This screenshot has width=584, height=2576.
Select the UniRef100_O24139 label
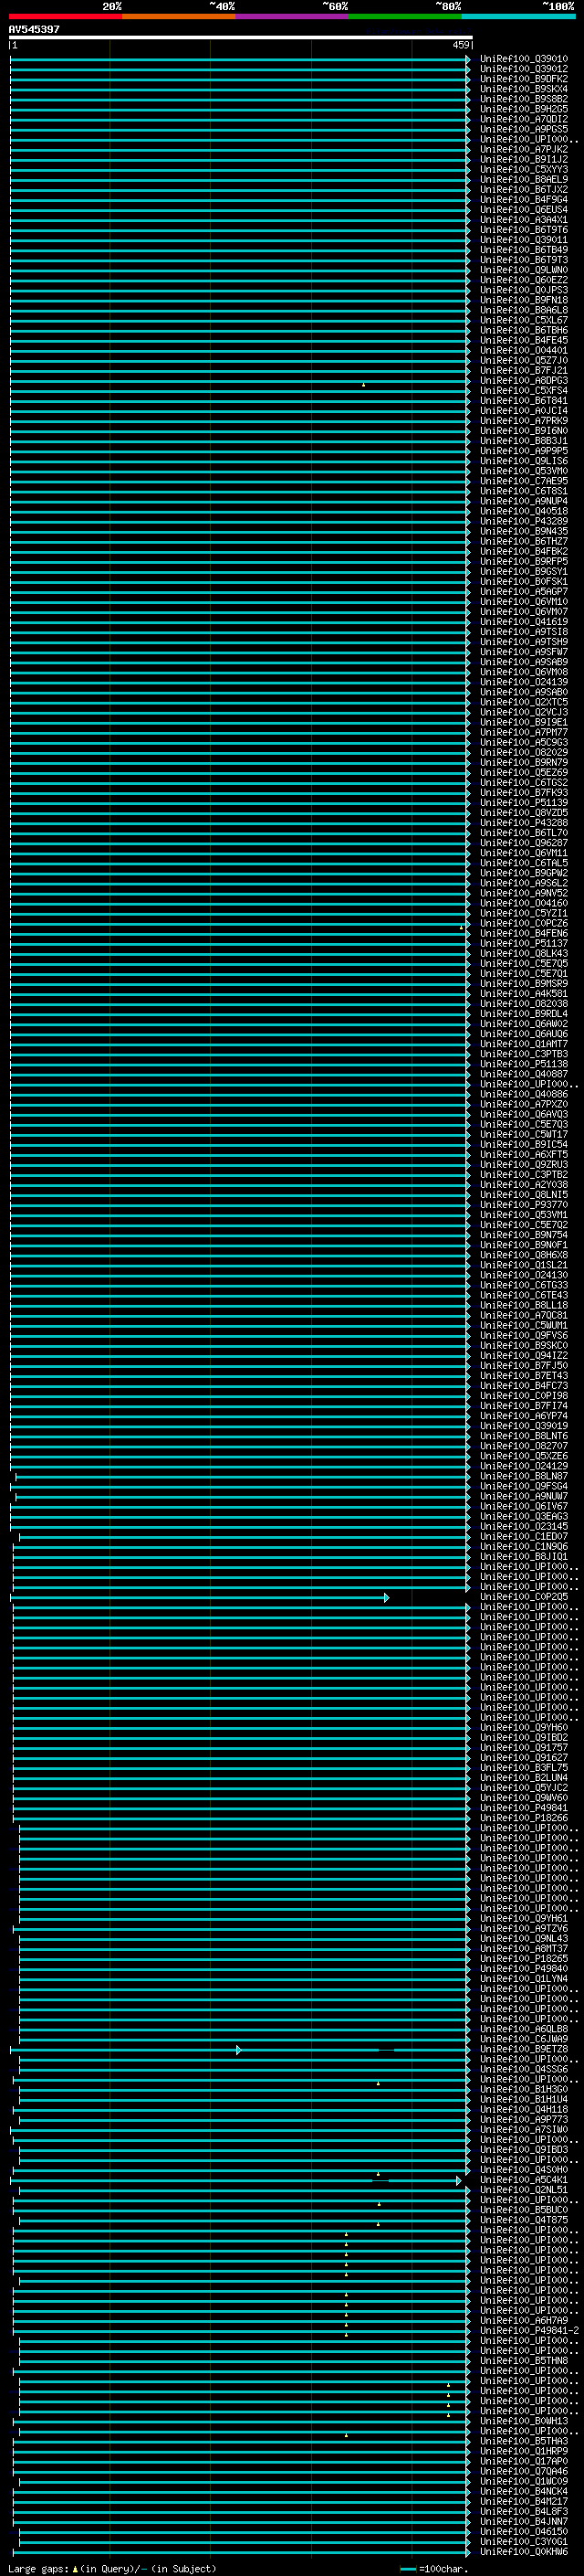[x=523, y=682]
